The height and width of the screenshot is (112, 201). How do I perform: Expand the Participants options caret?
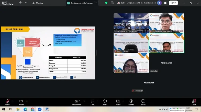click(x=84, y=101)
